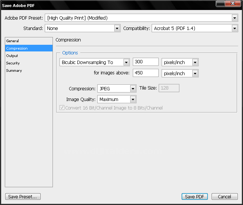This screenshot has width=243, height=205.
Task: Click the 300 downsampling resolution field
Action: pyautogui.click(x=146, y=62)
